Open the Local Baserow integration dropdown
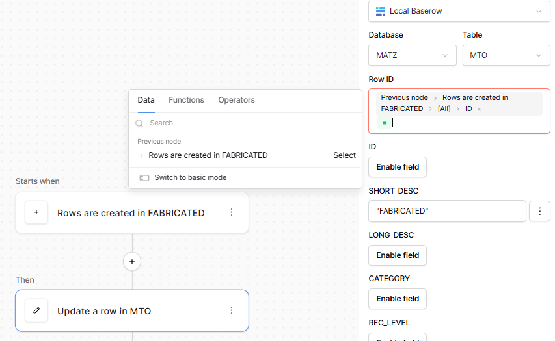 pos(459,11)
